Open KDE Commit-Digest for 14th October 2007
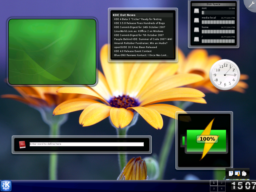The height and width of the screenshot is (192, 256). pyautogui.click(x=139, y=27)
